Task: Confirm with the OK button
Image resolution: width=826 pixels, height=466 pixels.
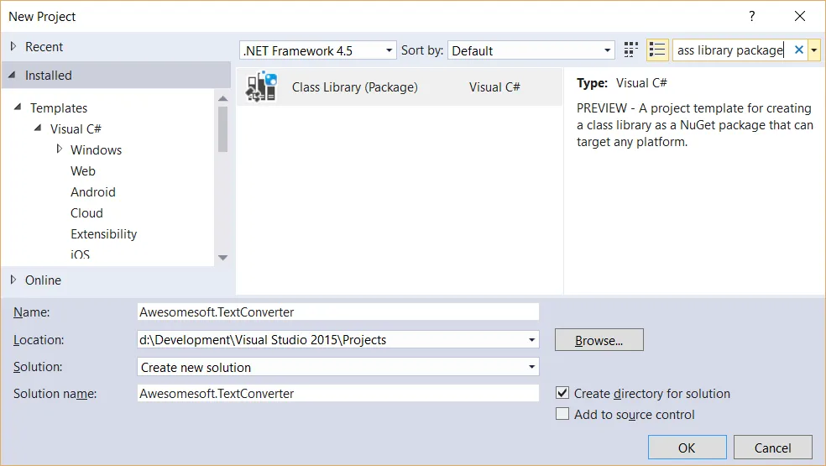Action: coord(686,447)
